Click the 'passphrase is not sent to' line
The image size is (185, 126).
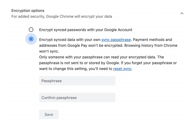click(64, 63)
